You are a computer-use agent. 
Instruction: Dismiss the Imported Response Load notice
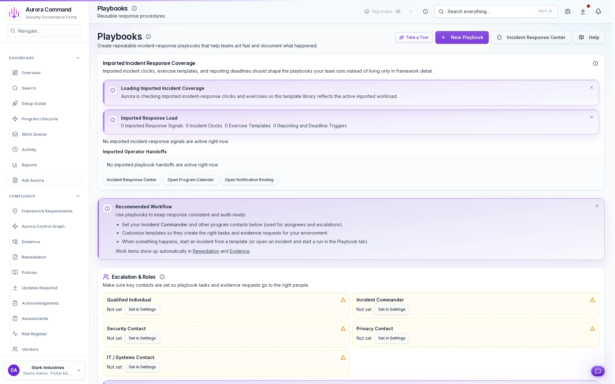pos(592,117)
